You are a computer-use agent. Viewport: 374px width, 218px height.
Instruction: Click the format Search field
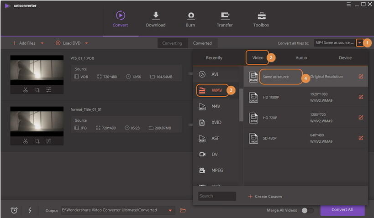[x=217, y=196]
